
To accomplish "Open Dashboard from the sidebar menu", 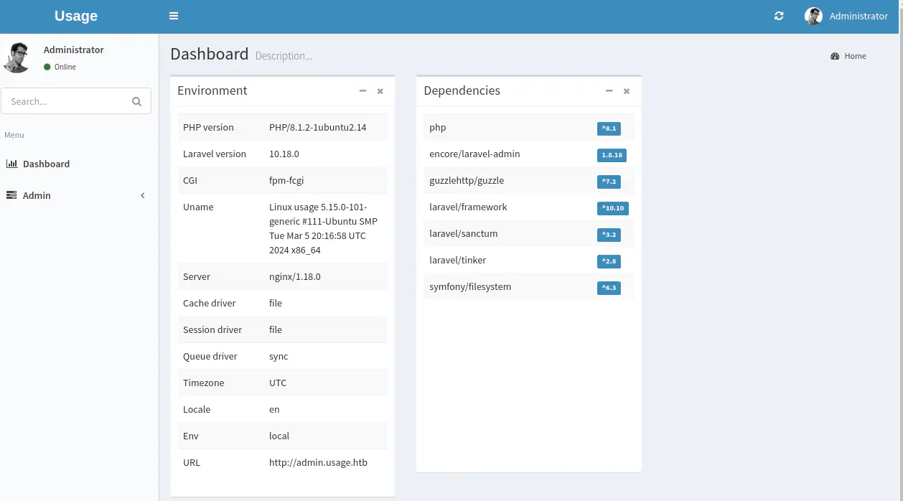I will (x=46, y=164).
